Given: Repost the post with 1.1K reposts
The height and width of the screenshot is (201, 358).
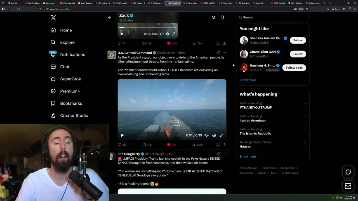Looking at the screenshot, I should (147, 43).
